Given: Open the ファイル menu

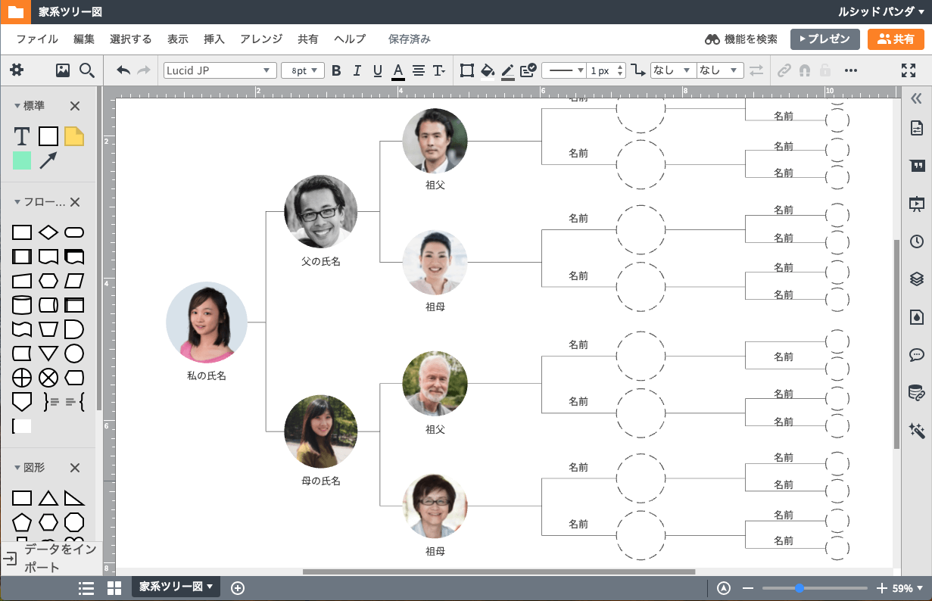Looking at the screenshot, I should (x=37, y=39).
